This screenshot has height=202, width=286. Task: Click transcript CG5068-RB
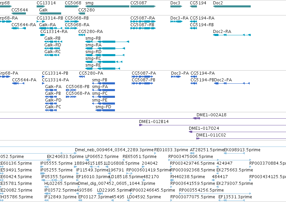coord(72,22)
